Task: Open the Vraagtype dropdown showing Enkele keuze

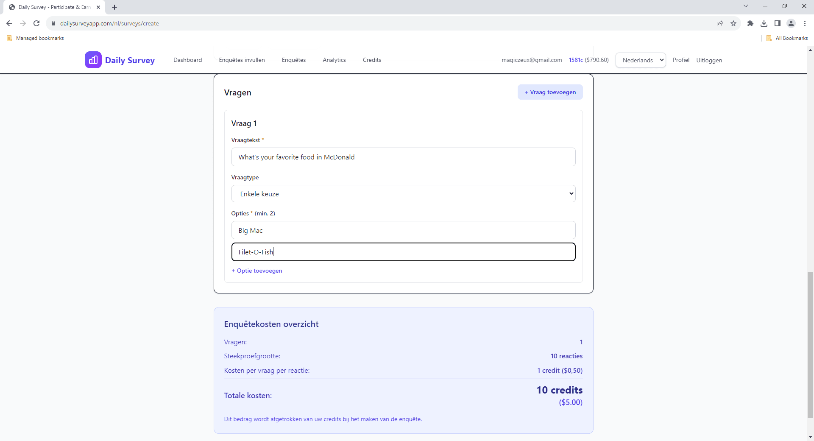Action: coord(403,193)
